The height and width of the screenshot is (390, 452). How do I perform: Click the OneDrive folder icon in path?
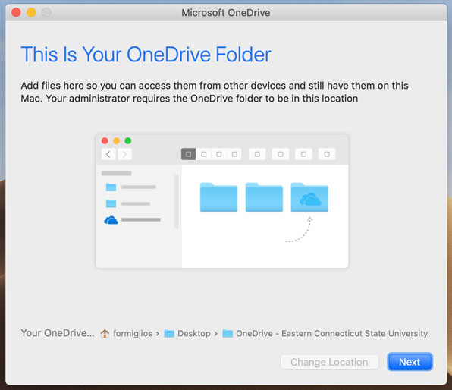[x=228, y=333]
